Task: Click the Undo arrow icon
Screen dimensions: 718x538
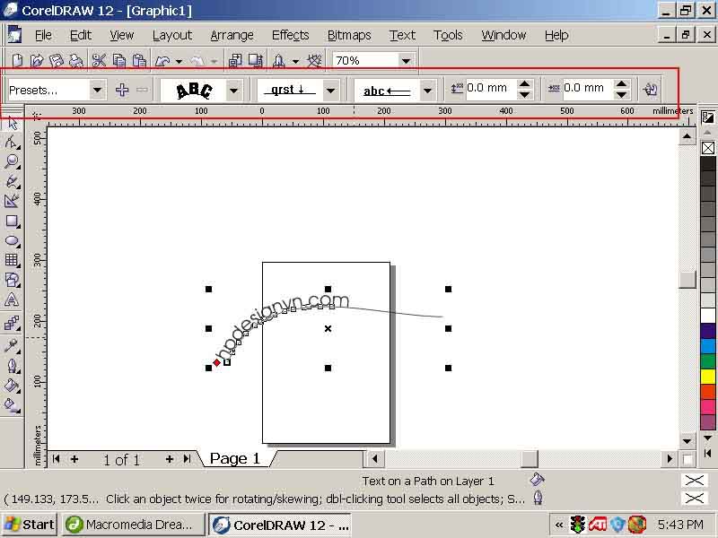Action: 163,60
